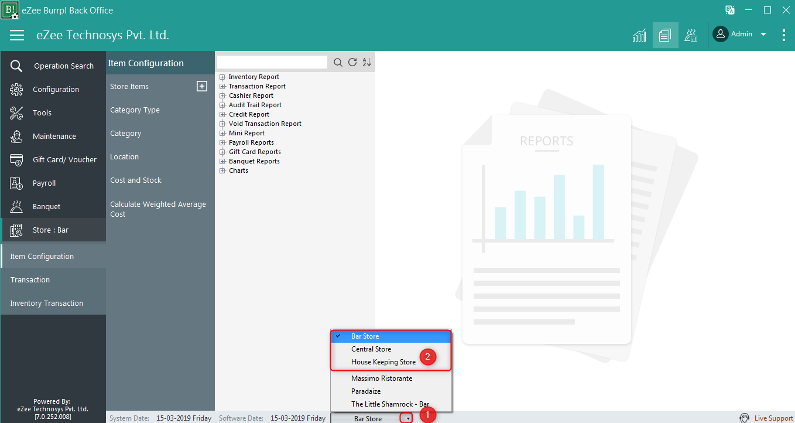Open the reports document icon in header

665,35
